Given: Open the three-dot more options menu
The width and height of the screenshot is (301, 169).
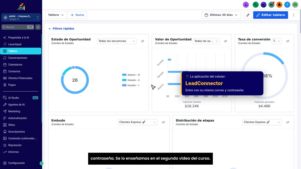Looking at the screenshot, I should [294, 15].
